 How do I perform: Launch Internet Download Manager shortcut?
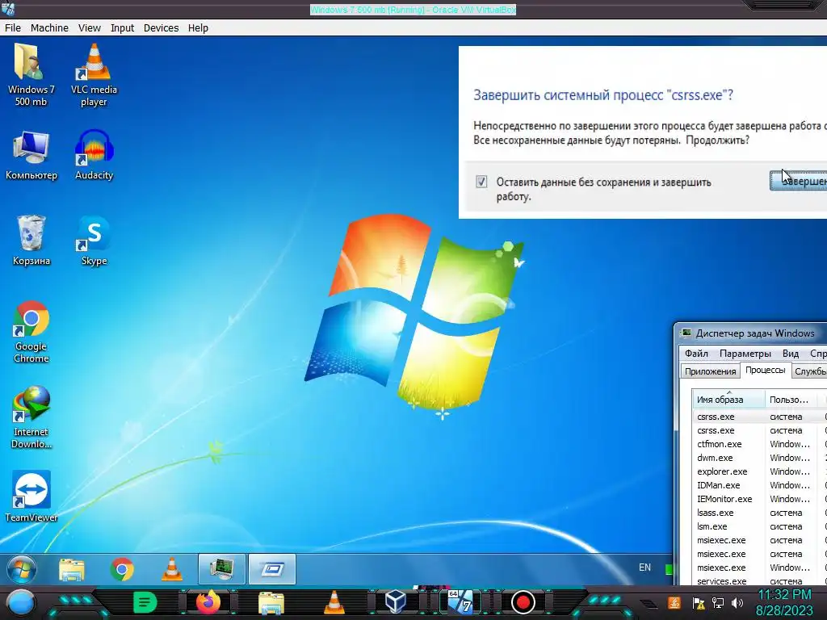[x=31, y=417]
